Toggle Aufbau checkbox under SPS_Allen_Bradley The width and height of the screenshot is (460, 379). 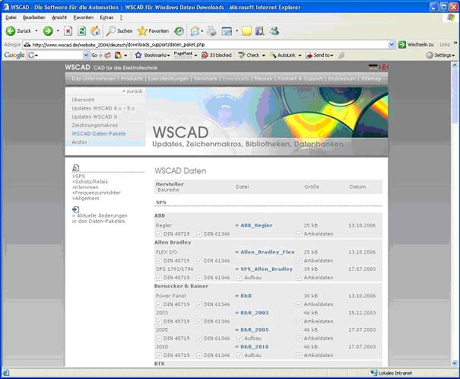[x=240, y=278]
